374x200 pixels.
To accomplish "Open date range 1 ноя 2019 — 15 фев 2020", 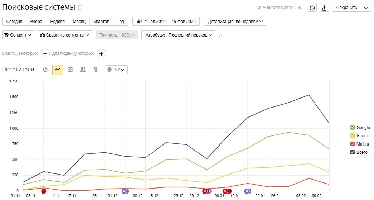I will [166, 21].
